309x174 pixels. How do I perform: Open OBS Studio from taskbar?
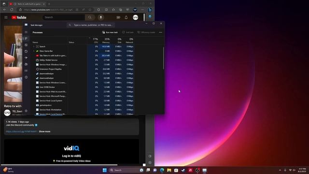(197, 170)
